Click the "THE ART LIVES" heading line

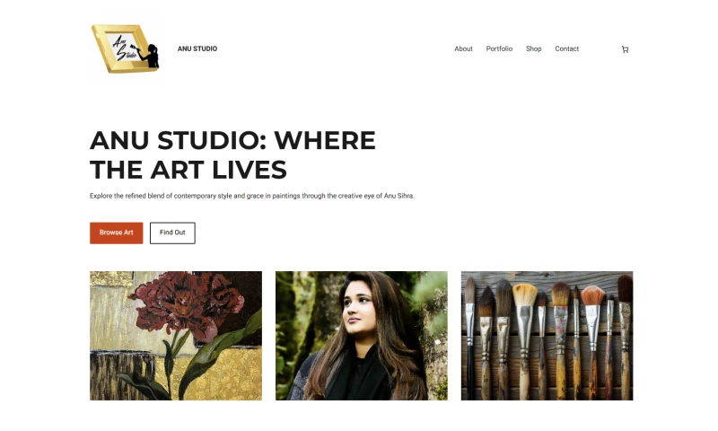[x=188, y=170]
